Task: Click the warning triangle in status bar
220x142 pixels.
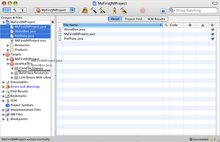Action: [x=212, y=139]
